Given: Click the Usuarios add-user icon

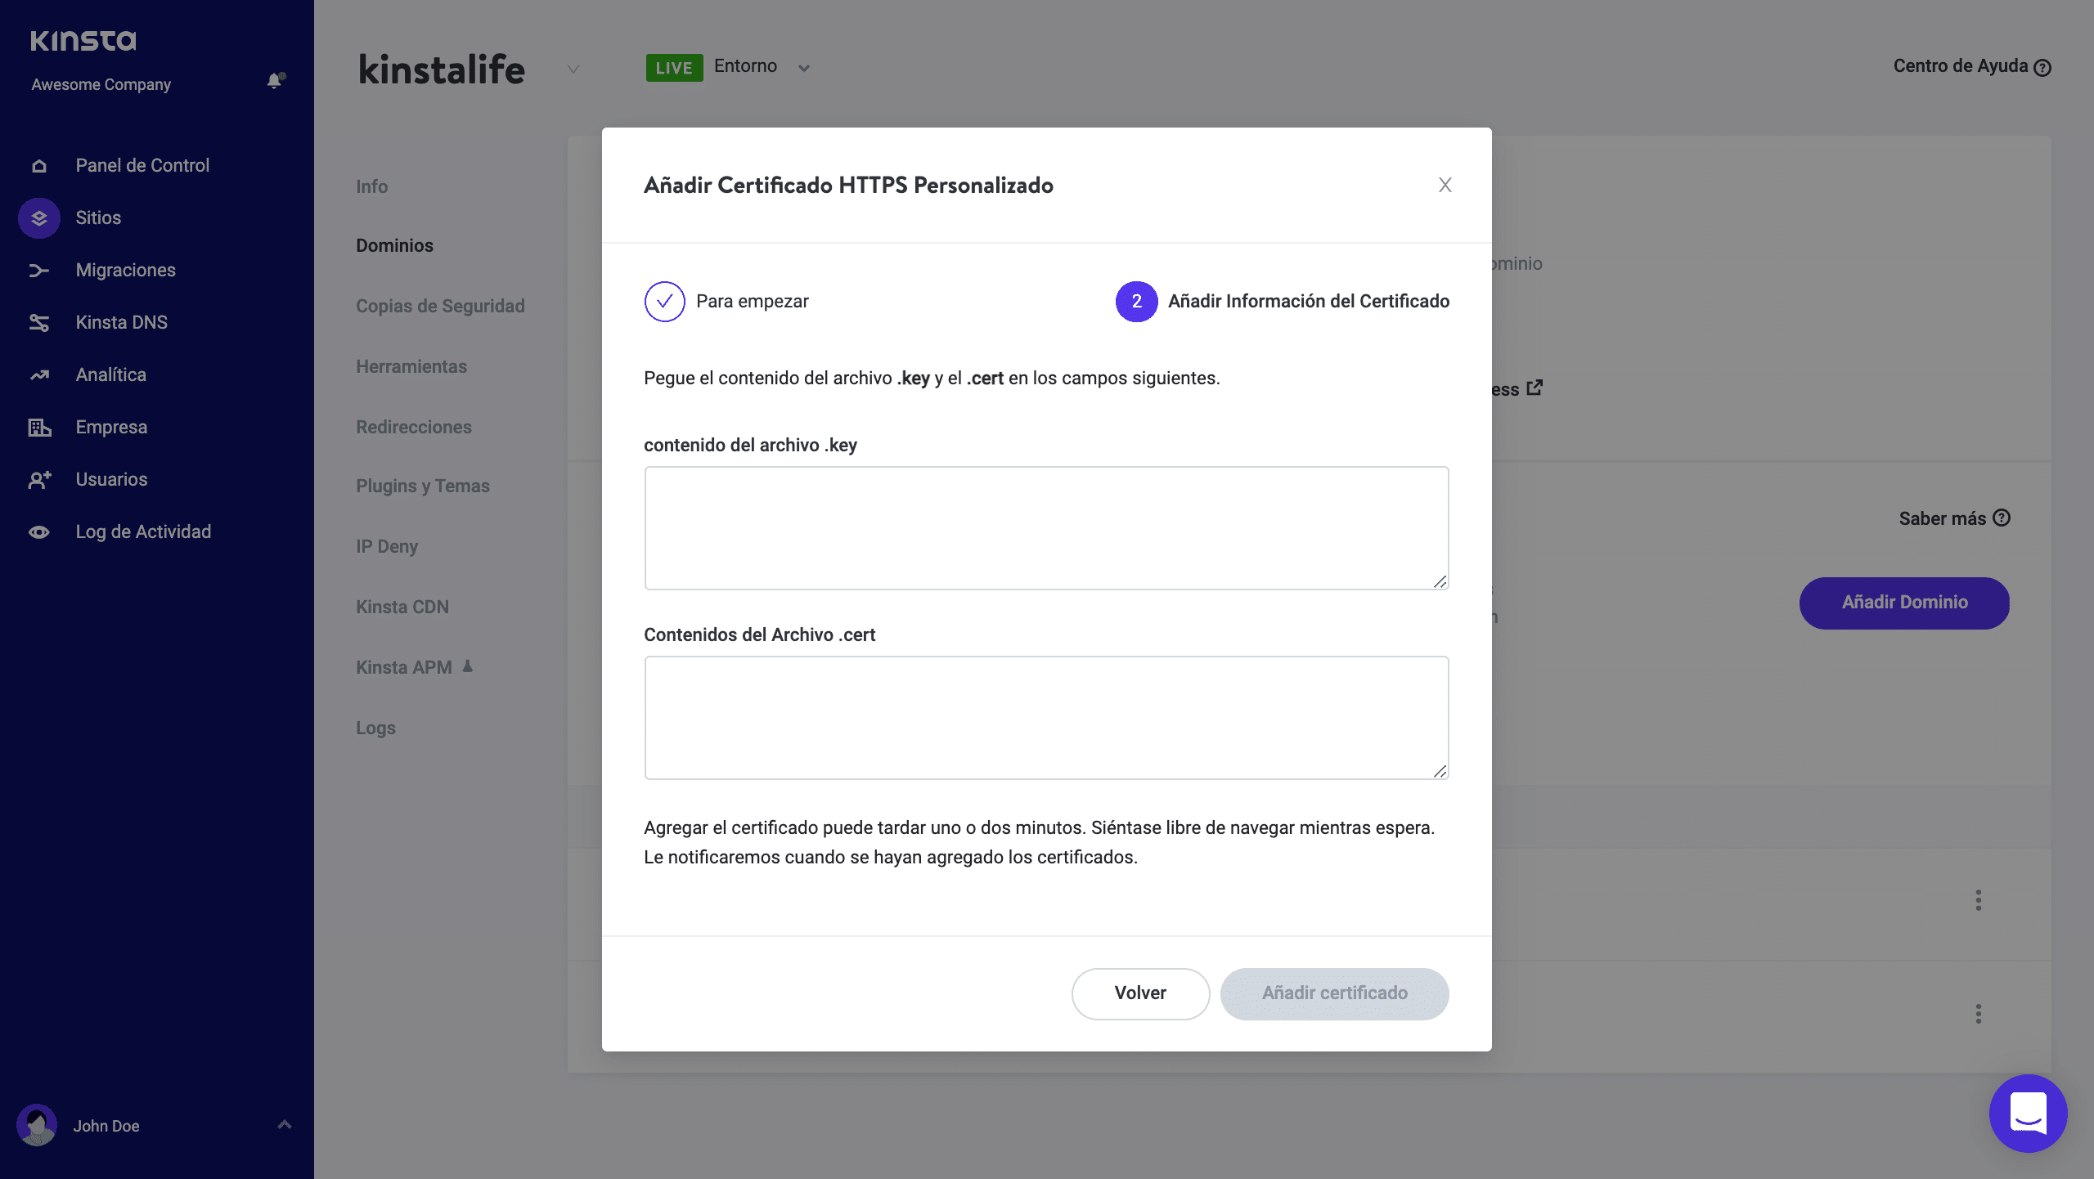Looking at the screenshot, I should pos(39,480).
